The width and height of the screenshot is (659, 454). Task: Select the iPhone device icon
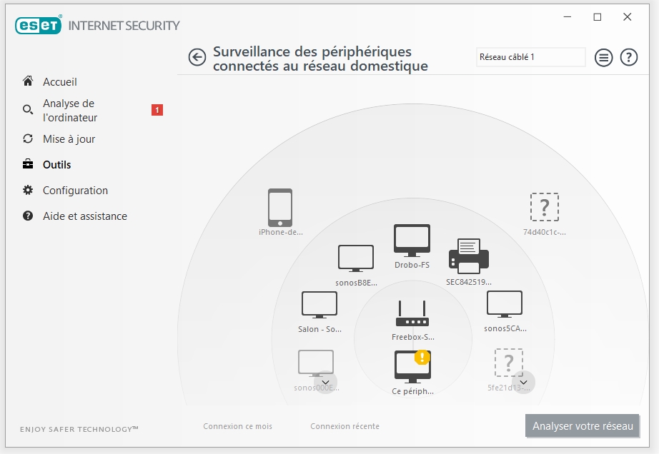pos(280,207)
